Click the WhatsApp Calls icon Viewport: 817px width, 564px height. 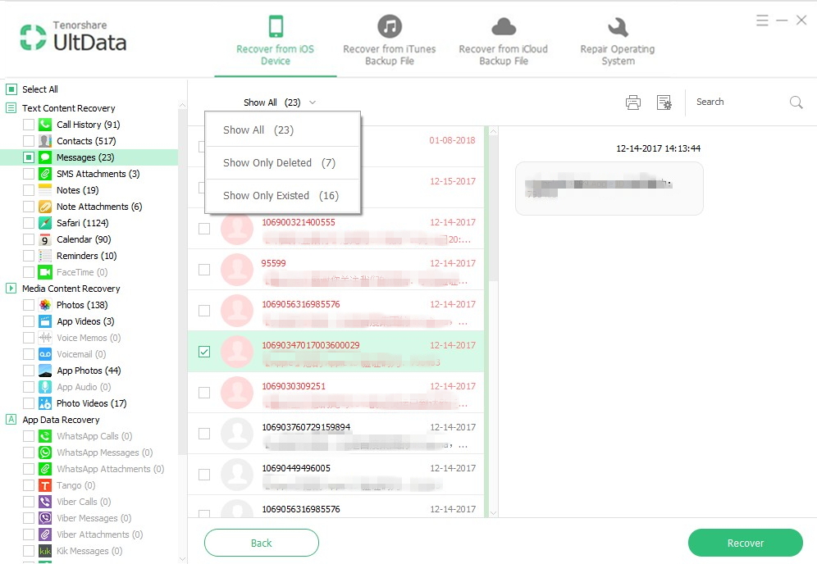[45, 436]
